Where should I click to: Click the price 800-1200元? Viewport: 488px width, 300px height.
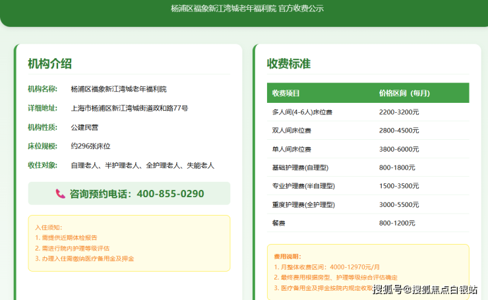click(397, 223)
